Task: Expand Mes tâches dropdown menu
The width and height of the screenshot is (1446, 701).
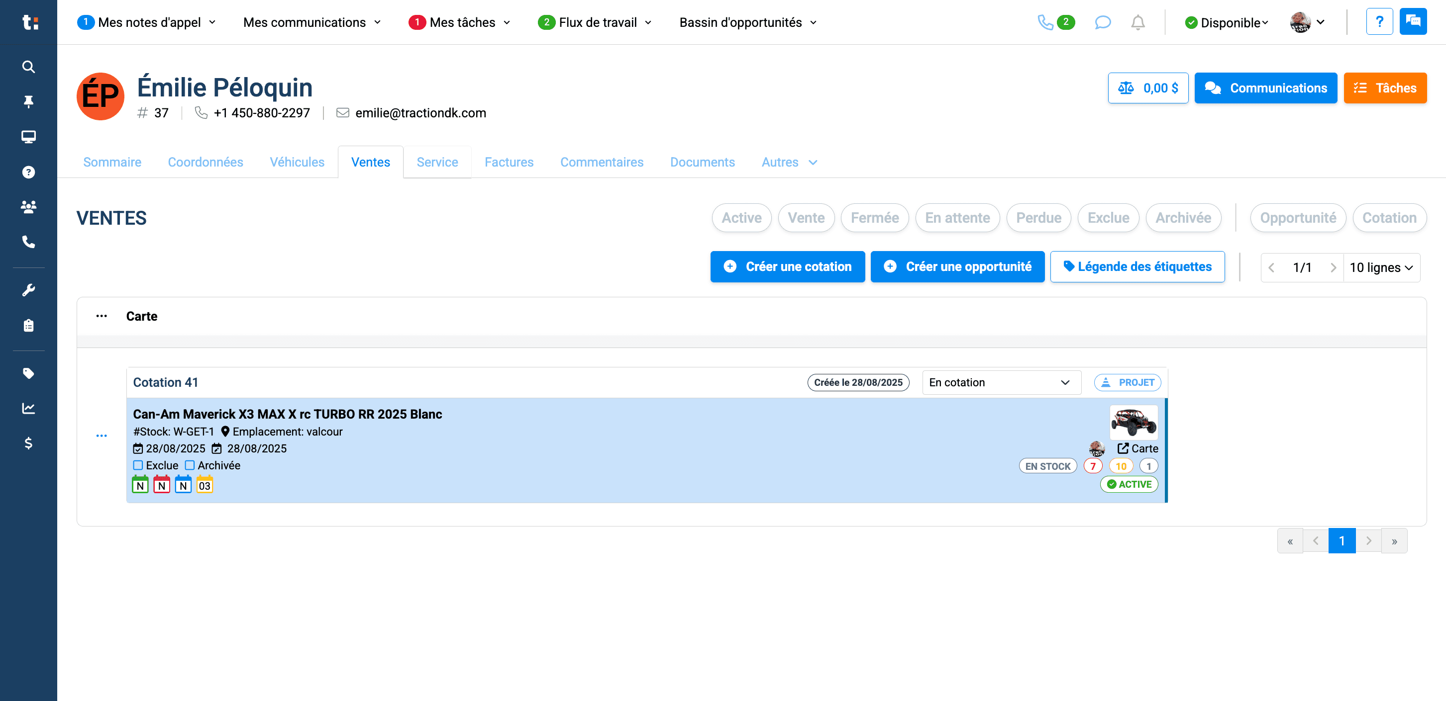Action: tap(460, 22)
